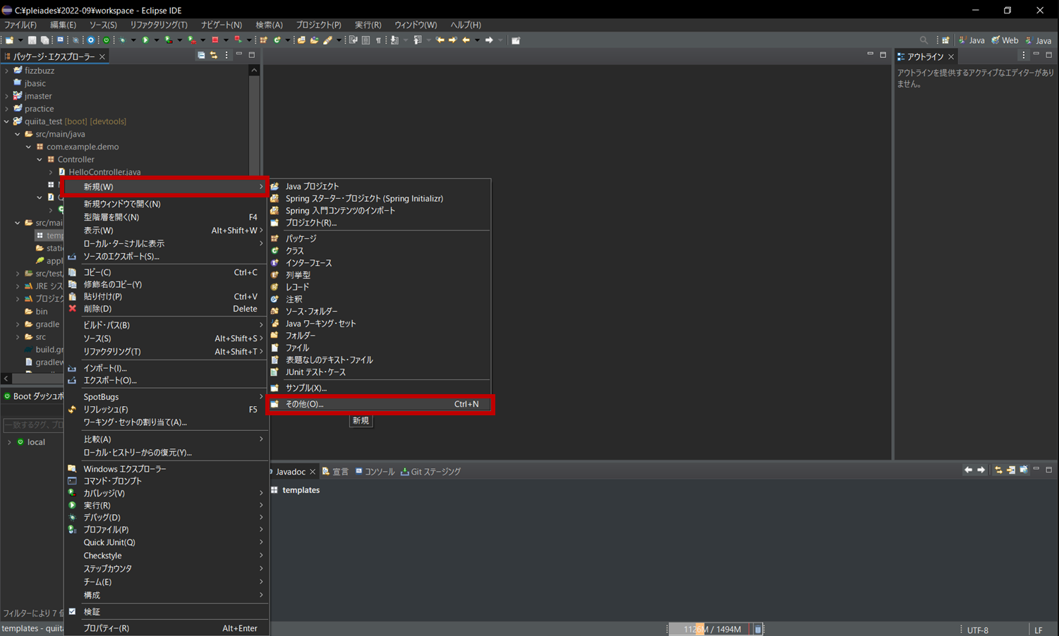
Task: Switch to the Git ステージング tab
Action: click(x=430, y=472)
